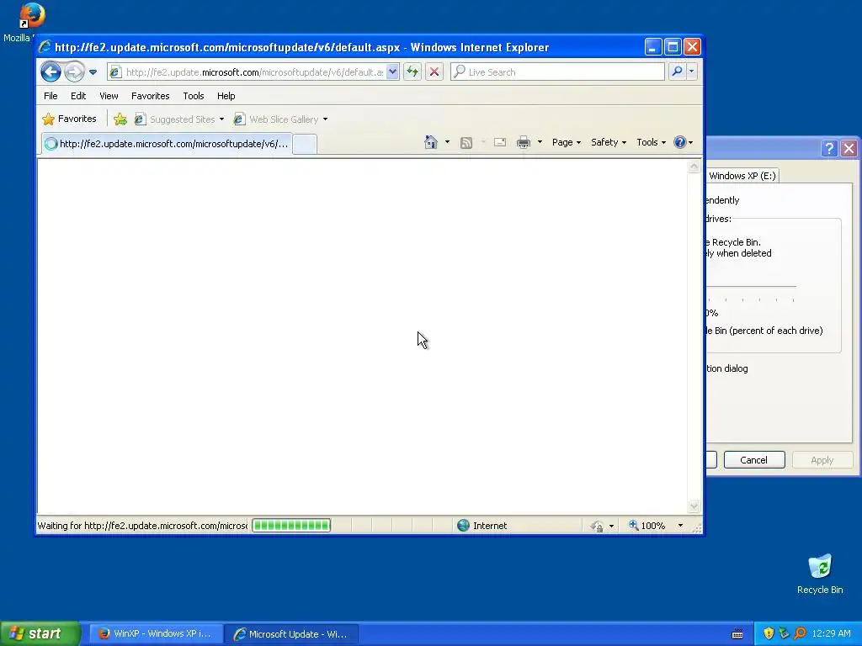Switch to WinXP Firefox taskbar item
Screen dimensions: 862x646
point(156,634)
